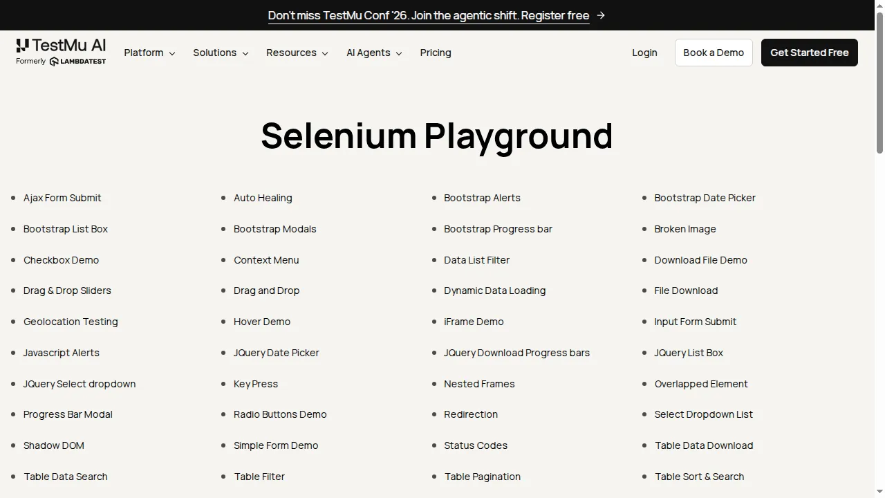Open the Status Codes demo
Screen dimensions: 885x498
476,445
